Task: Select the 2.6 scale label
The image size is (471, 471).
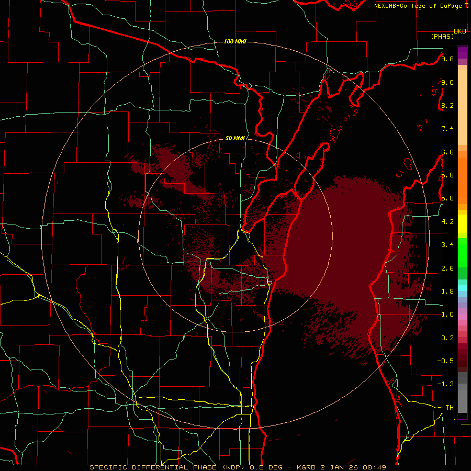Action: pos(447,268)
